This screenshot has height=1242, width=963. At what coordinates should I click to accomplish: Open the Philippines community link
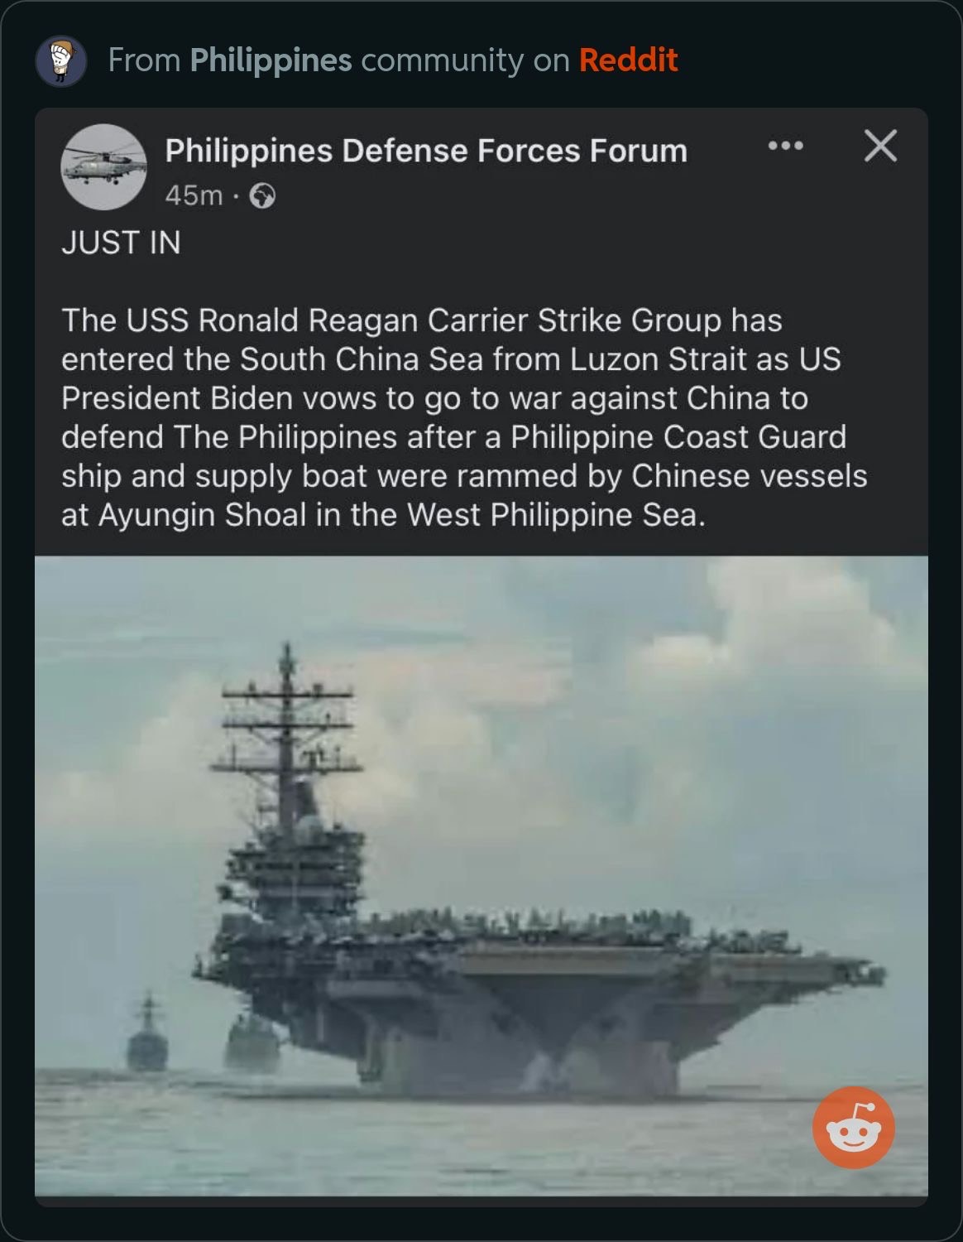[x=271, y=60]
